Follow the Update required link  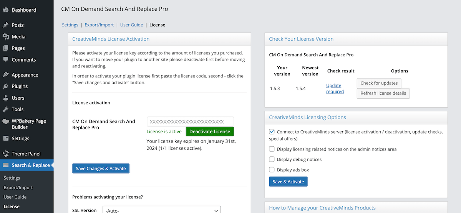335,88
